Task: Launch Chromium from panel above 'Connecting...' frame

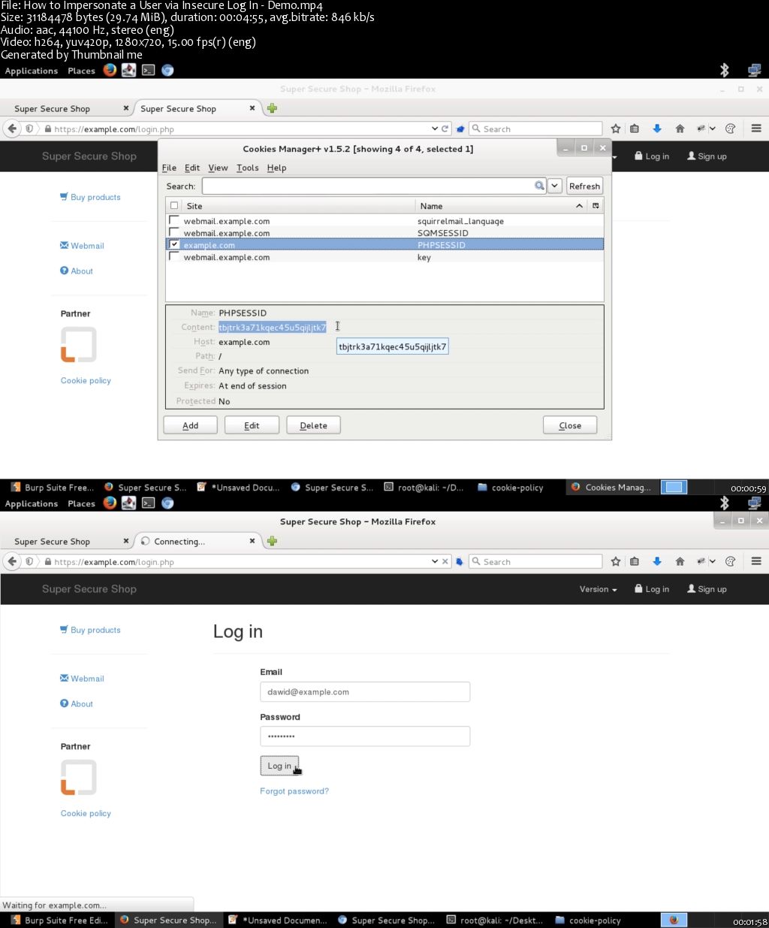Action: (x=167, y=503)
